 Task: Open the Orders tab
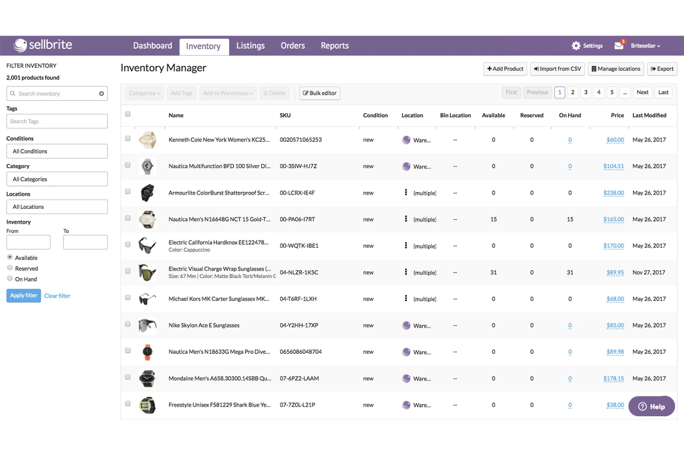[x=293, y=46]
